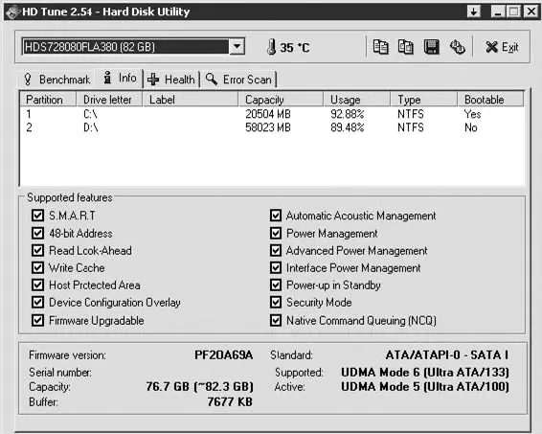Click the copy screenshot toolbar icon
Viewport: 542px width, 434px height.
coord(405,47)
